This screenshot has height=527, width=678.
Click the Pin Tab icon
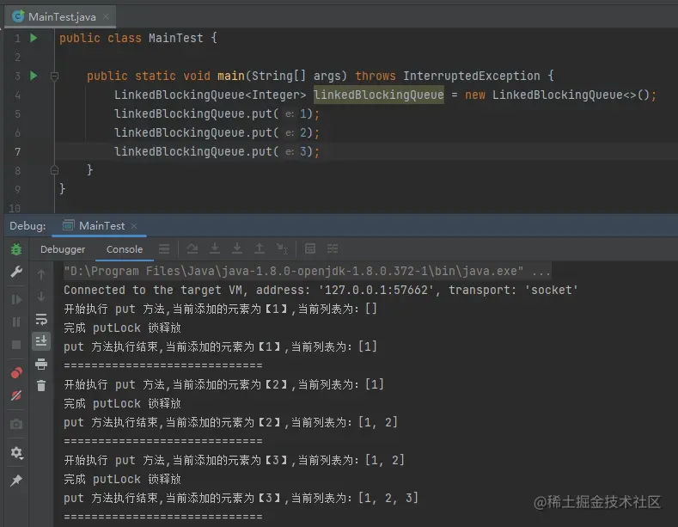[16, 480]
